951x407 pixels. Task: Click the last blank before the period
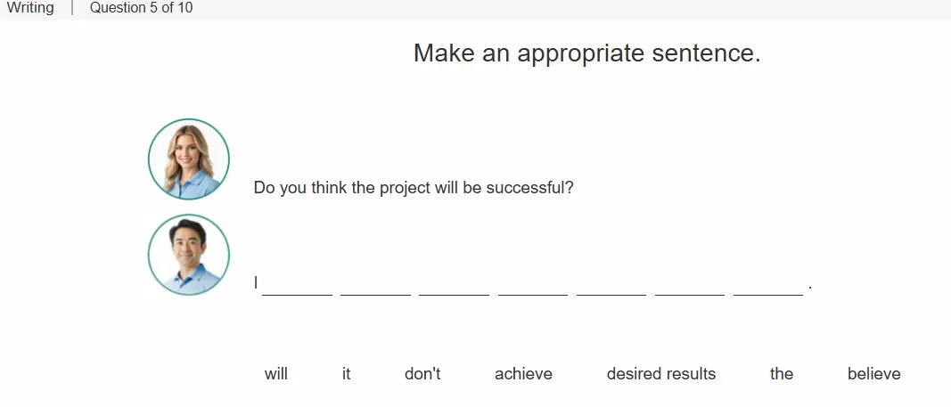[x=767, y=286]
